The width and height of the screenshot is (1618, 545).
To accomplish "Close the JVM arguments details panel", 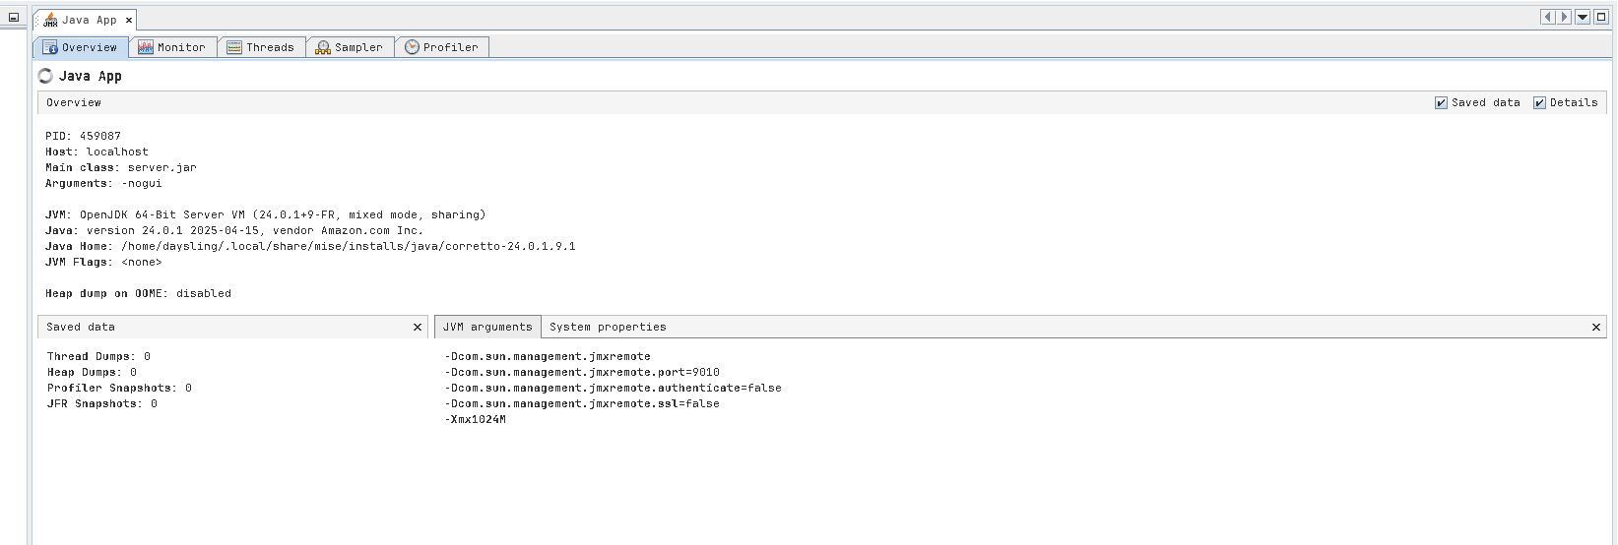I will (1596, 327).
